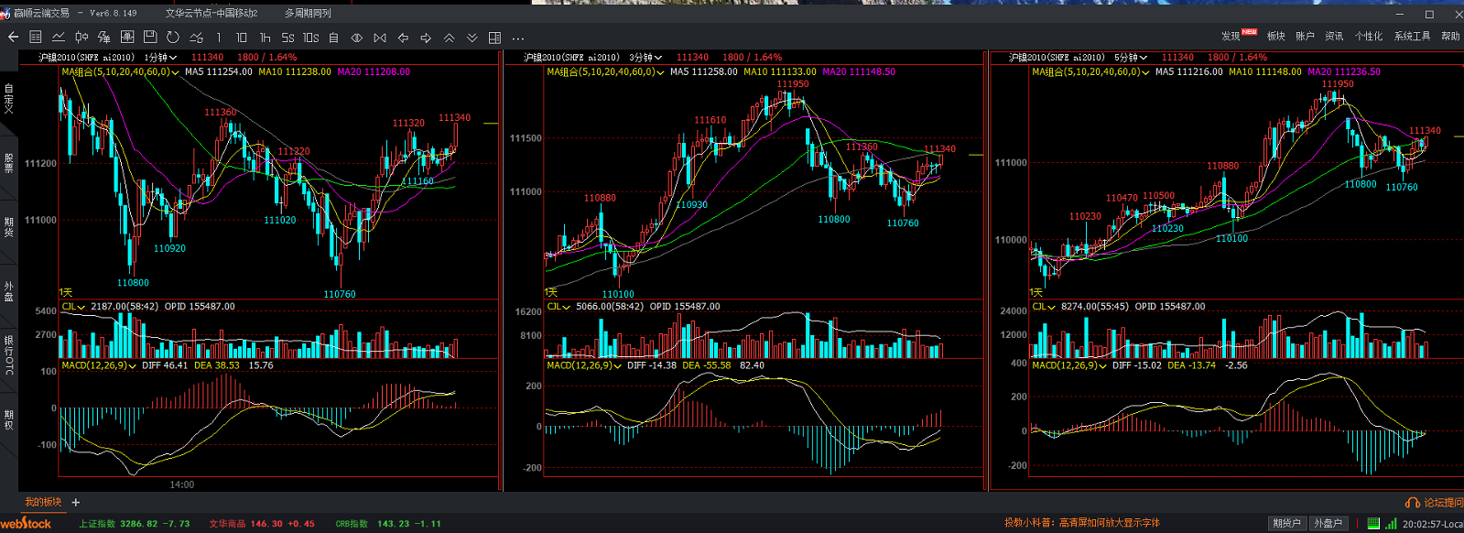Click the back arrow in the toolbar
1464x533 pixels.
click(x=13, y=38)
